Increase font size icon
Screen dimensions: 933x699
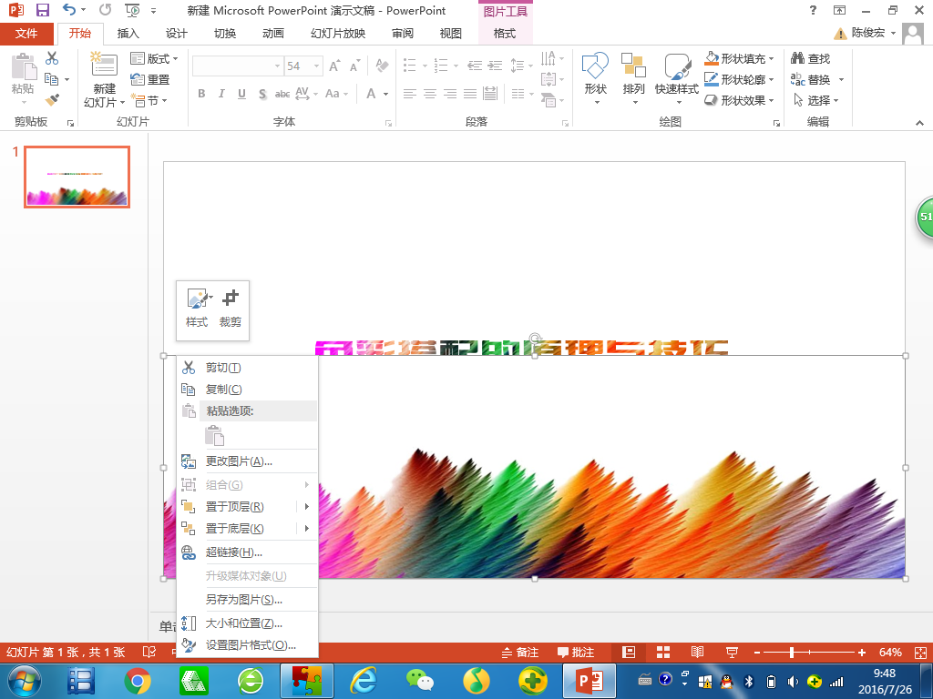tap(335, 66)
